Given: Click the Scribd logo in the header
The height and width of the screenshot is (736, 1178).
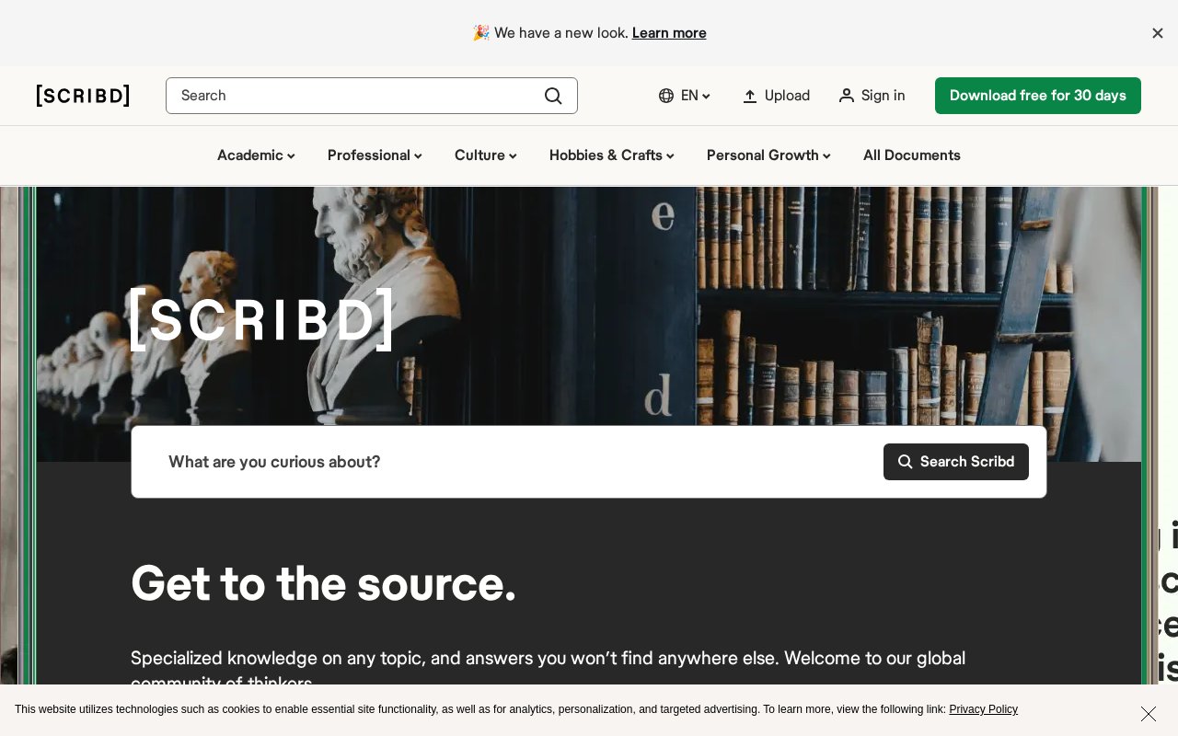Looking at the screenshot, I should (83, 96).
